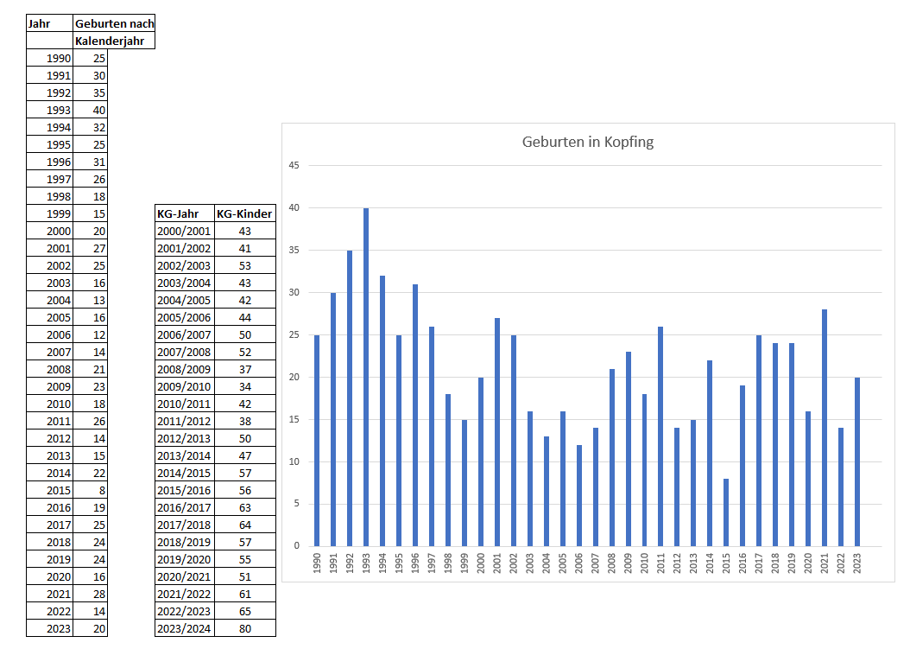Click the birth count cell next to 2015
910x649 pixels.
point(91,490)
